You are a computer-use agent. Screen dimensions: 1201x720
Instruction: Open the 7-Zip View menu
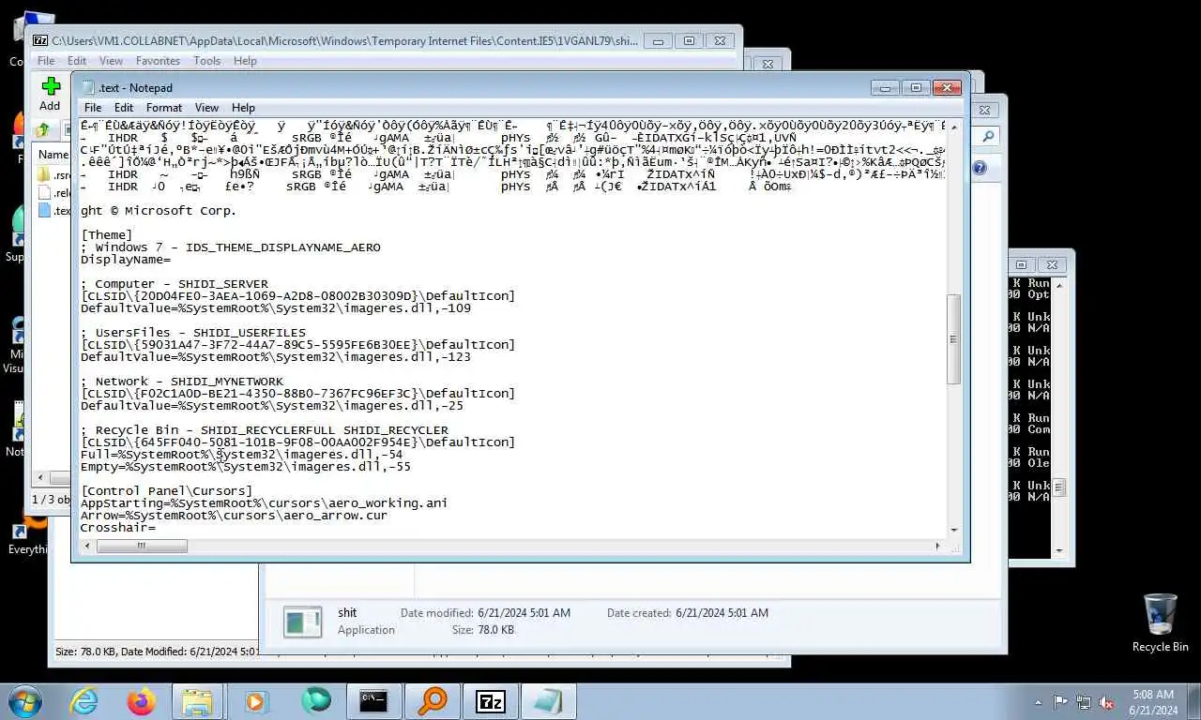click(111, 61)
